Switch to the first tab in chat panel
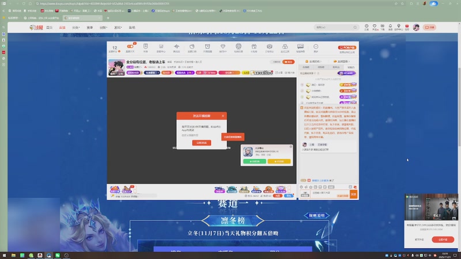Screen dimensions: 461x259 click(x=306, y=67)
